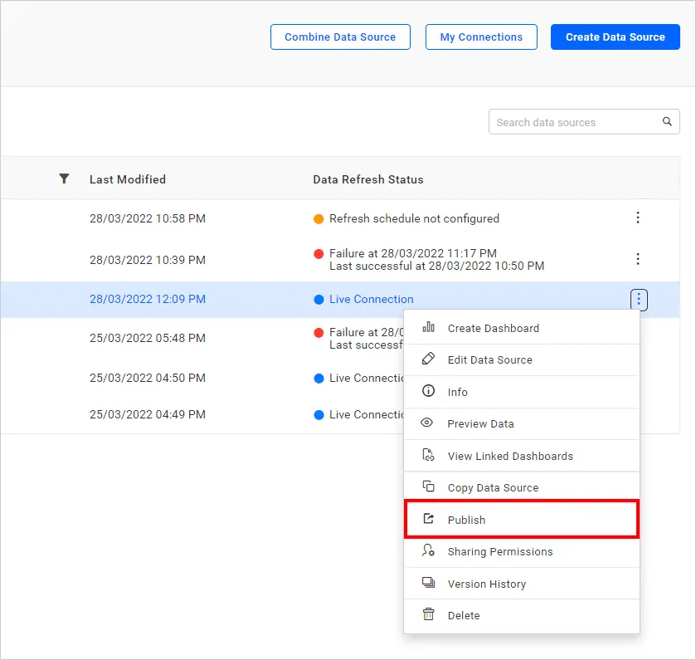The height and width of the screenshot is (660, 696).
Task: Click the search magnifier icon
Action: pyautogui.click(x=667, y=121)
